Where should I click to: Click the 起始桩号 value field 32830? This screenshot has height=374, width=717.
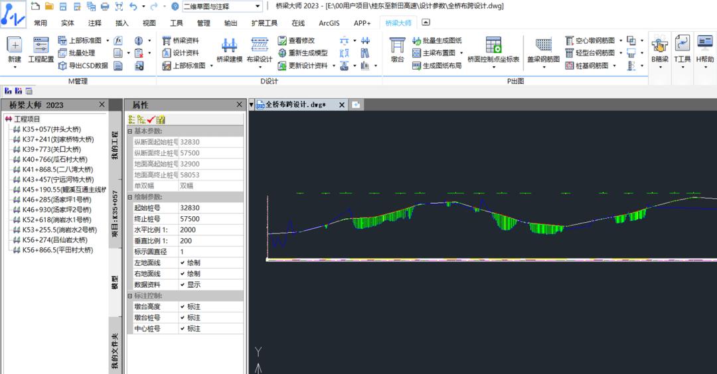(x=211, y=208)
